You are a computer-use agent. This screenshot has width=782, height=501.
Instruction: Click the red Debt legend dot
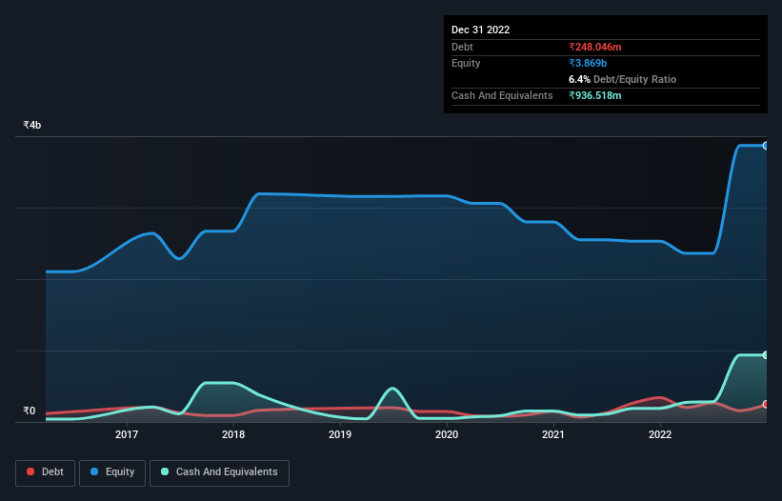coord(30,471)
